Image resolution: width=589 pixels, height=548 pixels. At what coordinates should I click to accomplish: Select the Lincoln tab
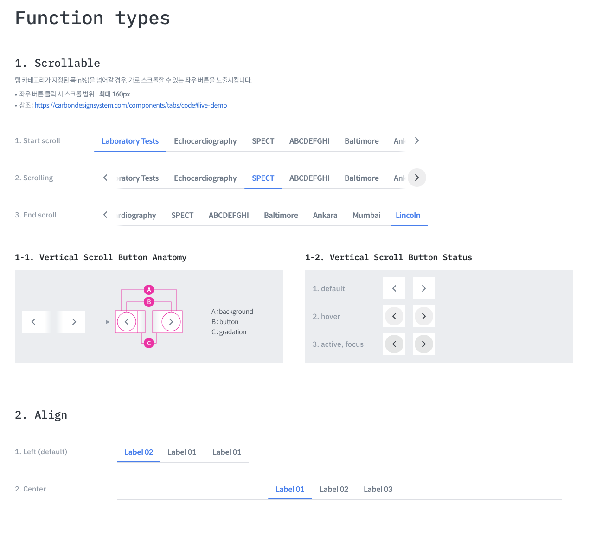(408, 215)
